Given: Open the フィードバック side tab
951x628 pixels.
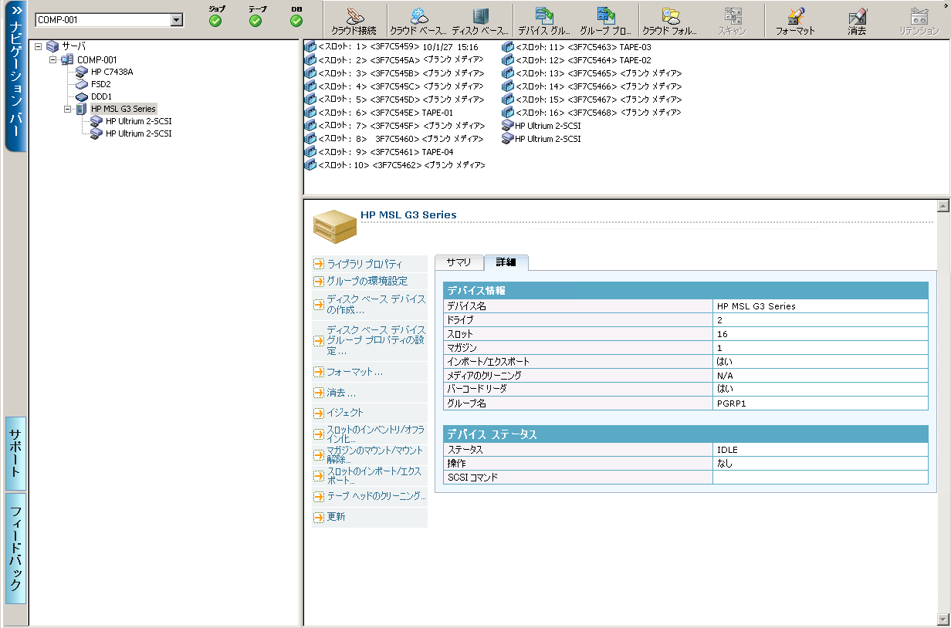Looking at the screenshot, I should click(15, 549).
